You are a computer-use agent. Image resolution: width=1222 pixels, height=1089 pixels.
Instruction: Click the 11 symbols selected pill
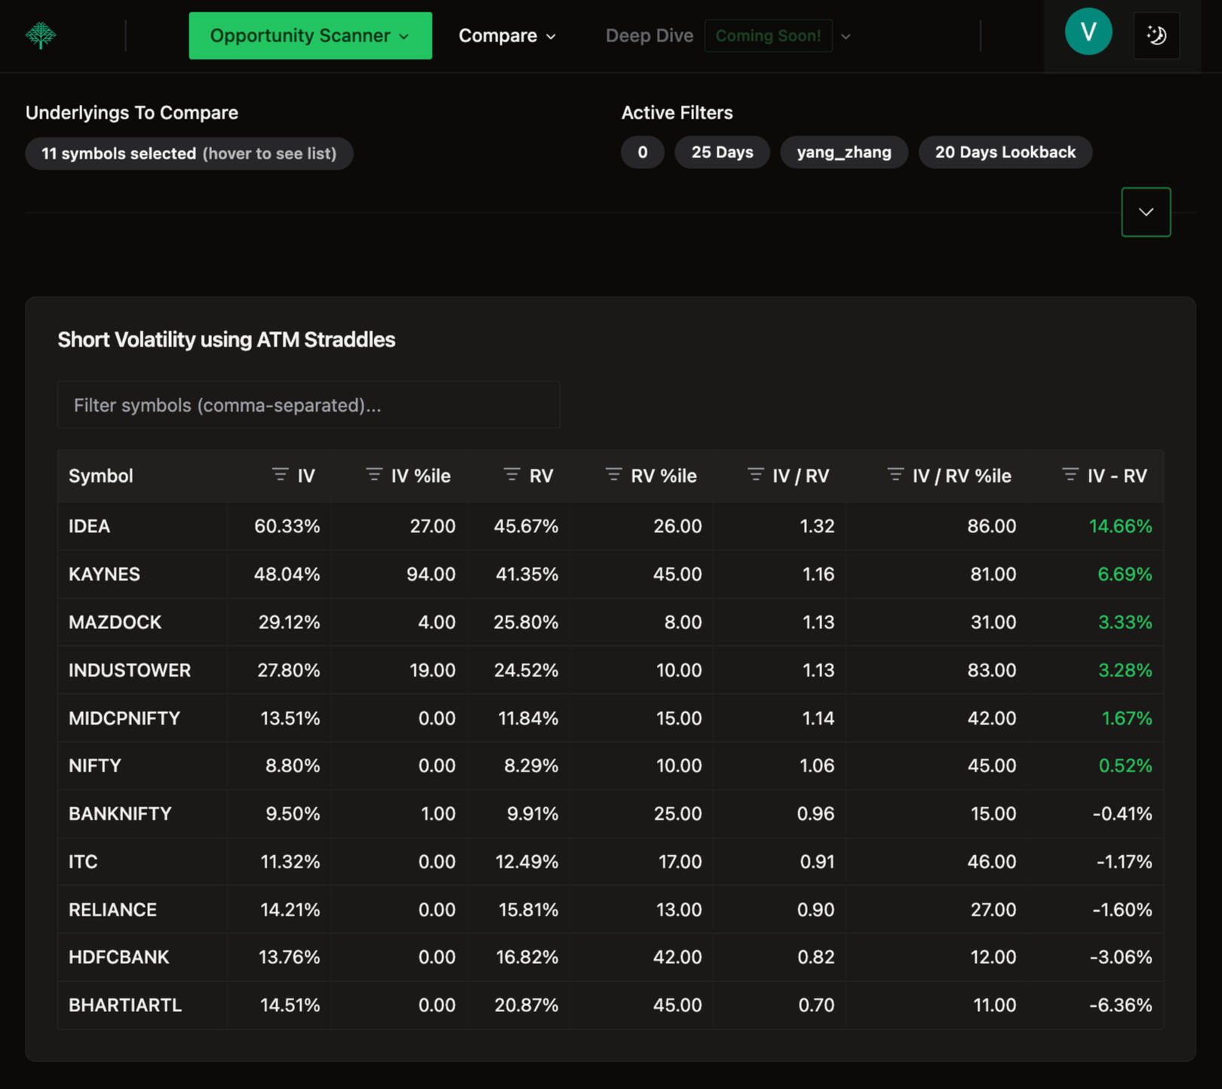click(189, 154)
